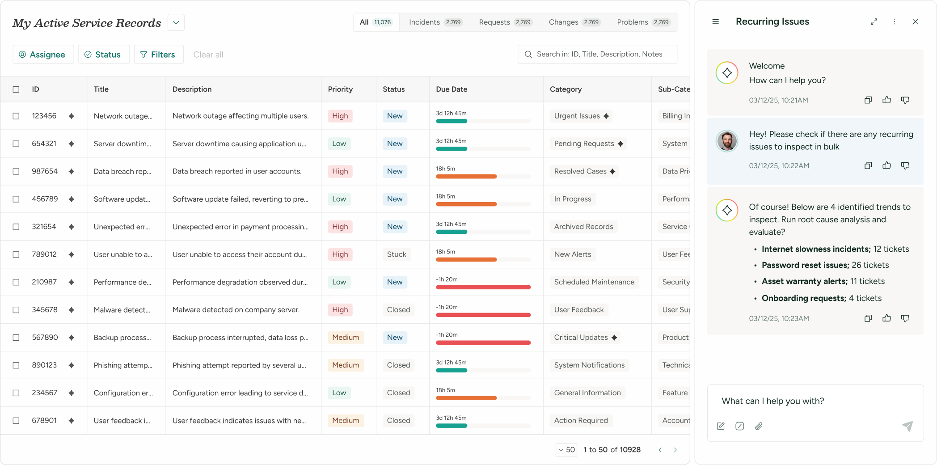937x465 pixels.
Task: Open the chat panel more options menu
Action: pos(894,21)
